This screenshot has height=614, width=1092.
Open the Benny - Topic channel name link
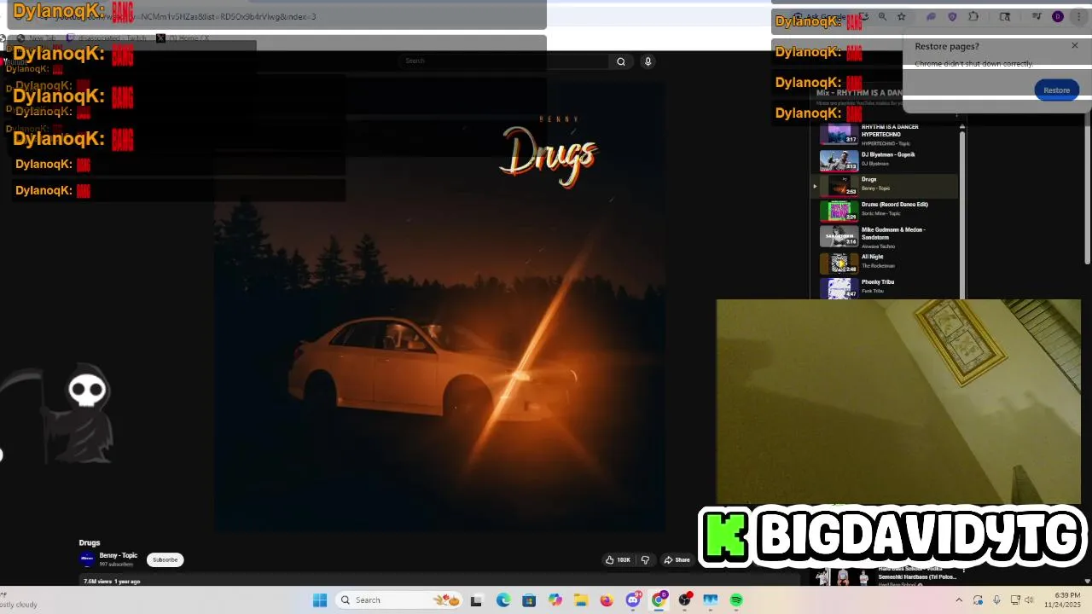118,555
